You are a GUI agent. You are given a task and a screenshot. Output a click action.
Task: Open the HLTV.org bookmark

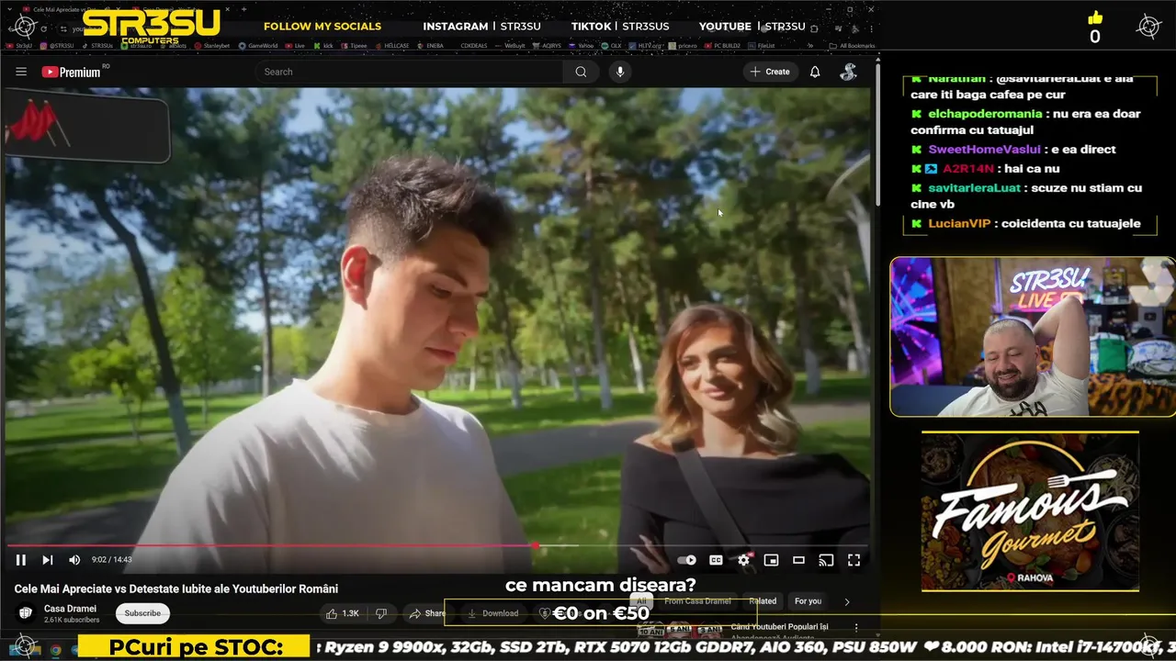(645, 45)
